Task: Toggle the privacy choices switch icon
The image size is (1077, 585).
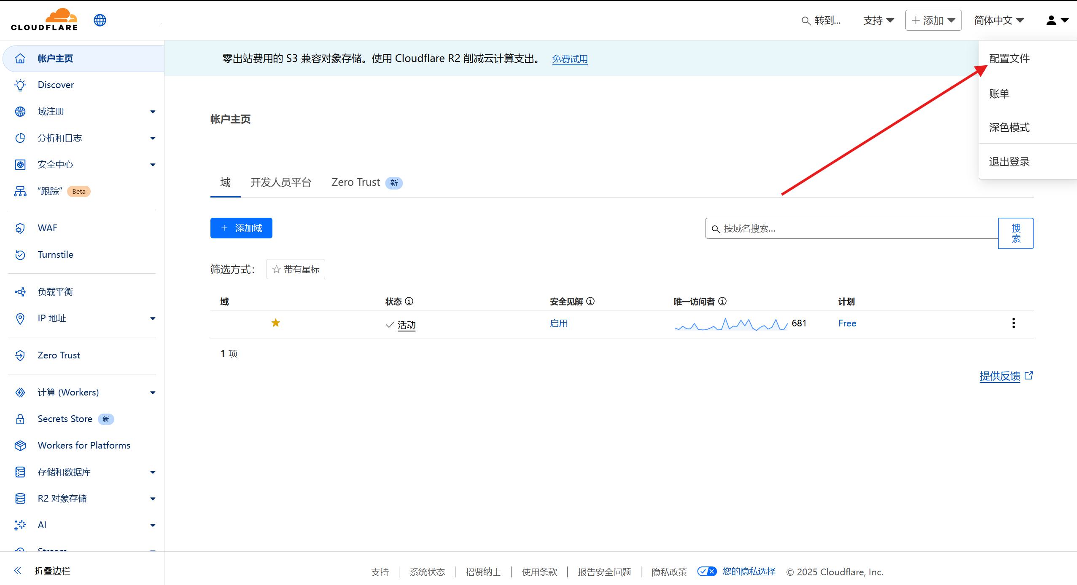Action: (707, 572)
